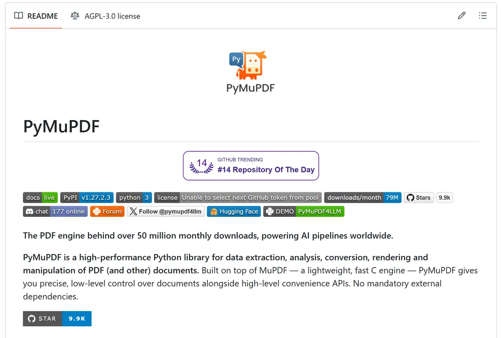Click the large PyMuPDF heading
Image resolution: width=501 pixels, height=338 pixels.
(x=61, y=127)
